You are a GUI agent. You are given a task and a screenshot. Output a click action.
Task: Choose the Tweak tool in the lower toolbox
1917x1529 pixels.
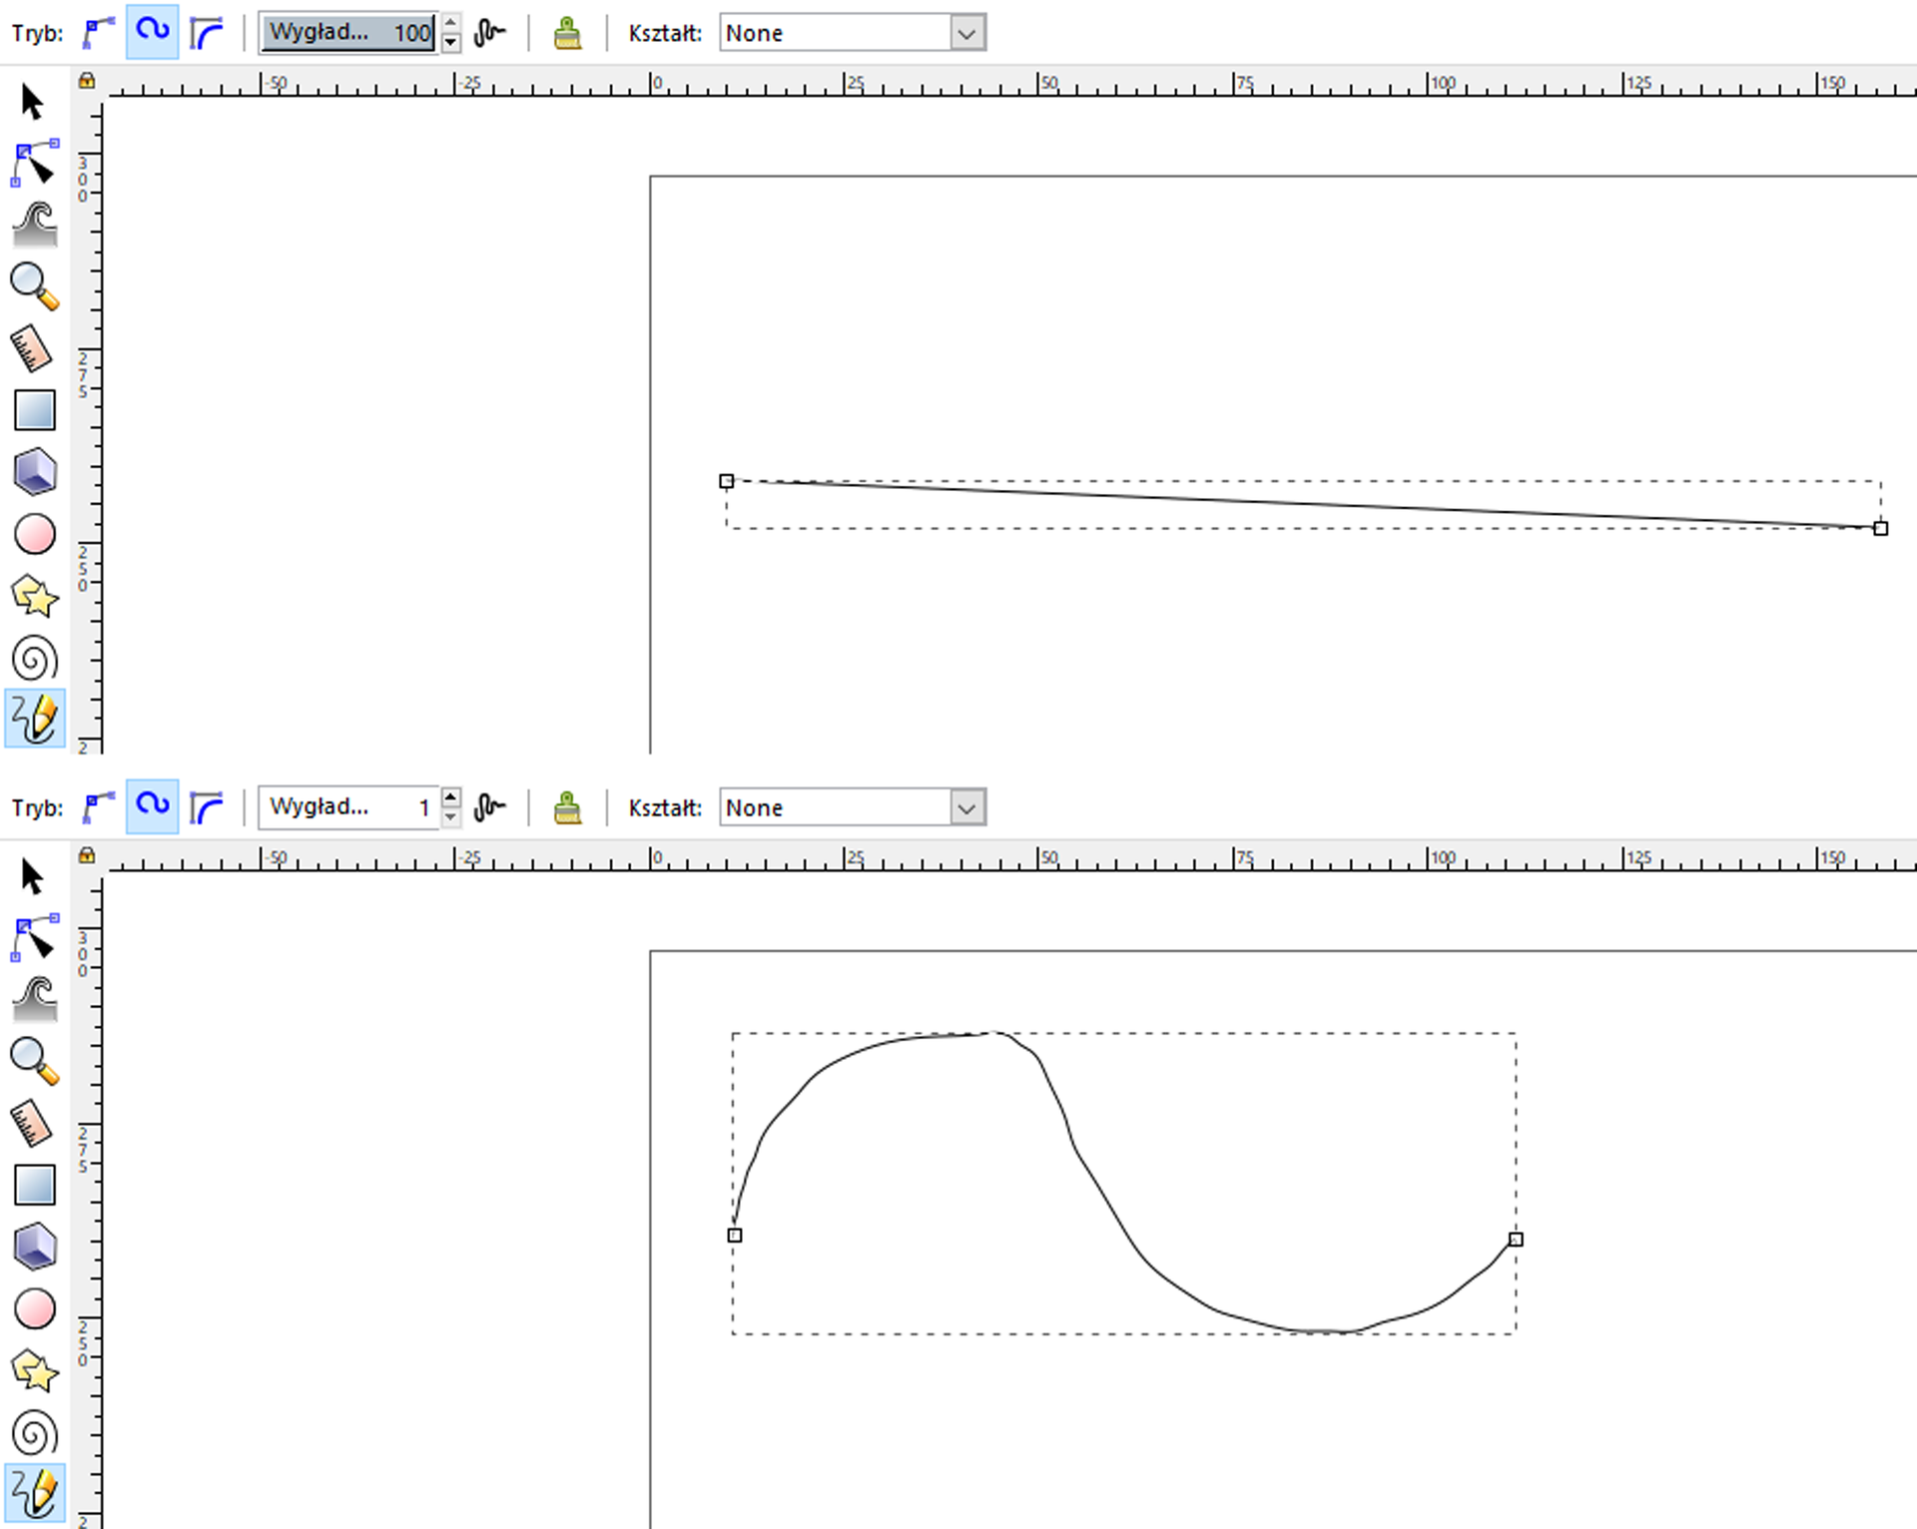tap(35, 1000)
